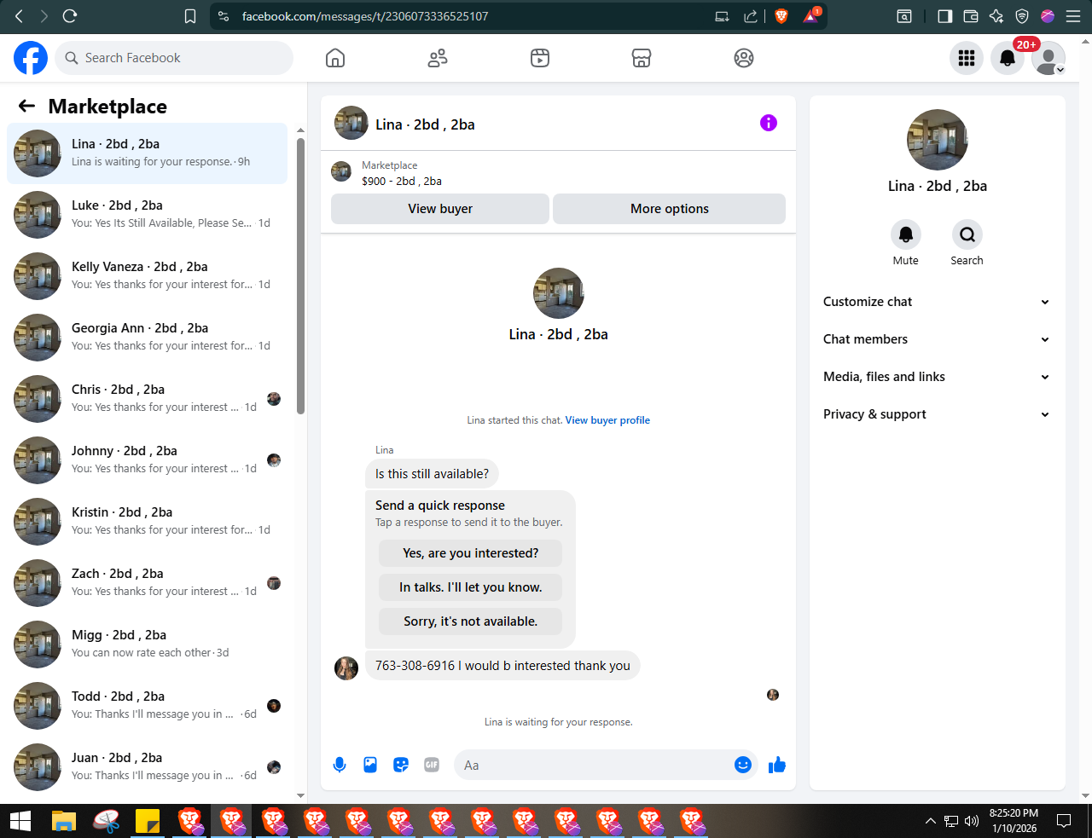The image size is (1092, 838).
Task: Open the Video/Reels icon in top navigation
Action: tap(540, 58)
